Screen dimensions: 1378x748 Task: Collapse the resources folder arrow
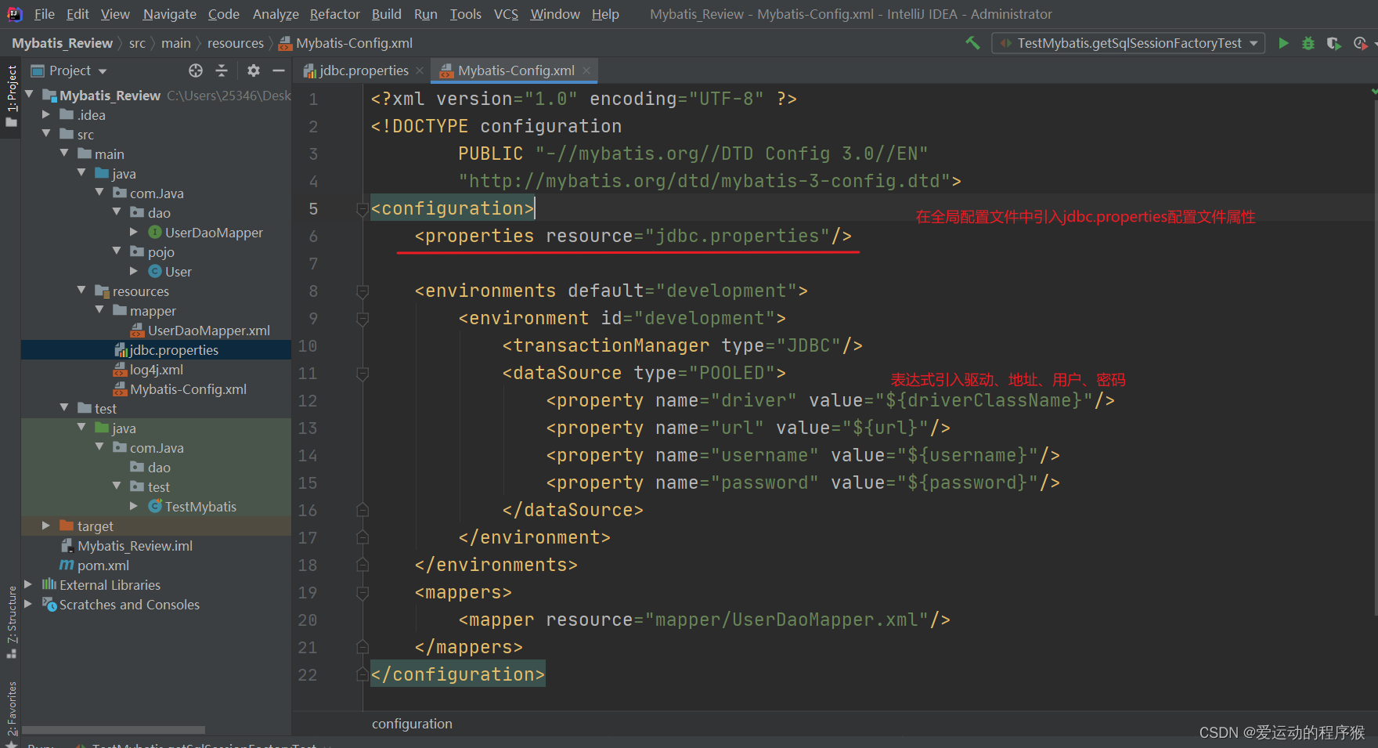click(81, 291)
